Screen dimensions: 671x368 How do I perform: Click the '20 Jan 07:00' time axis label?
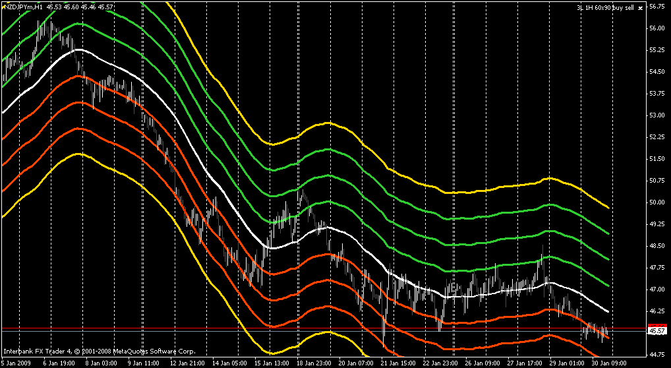pyautogui.click(x=357, y=363)
